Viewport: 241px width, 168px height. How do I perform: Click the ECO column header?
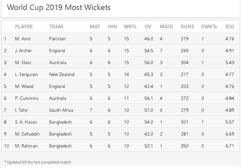[x=230, y=27]
